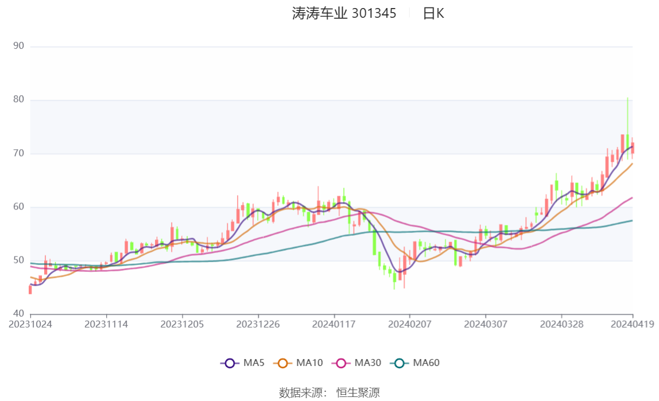
Task: Select the 20231226 date axis label
Action: point(258,325)
